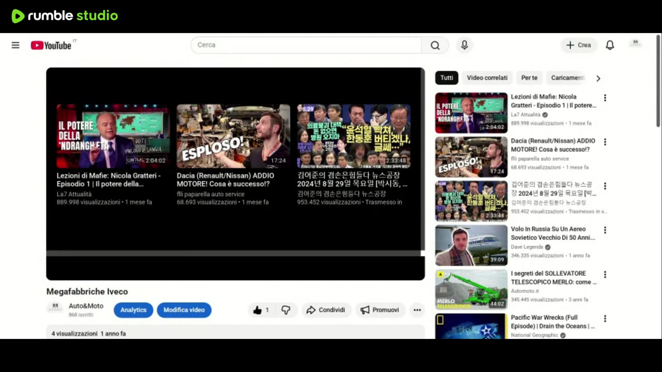Viewport: 662px width, 372px height.
Task: Open sidebar MERLO telescopic lifter thumbnail
Action: (471, 289)
